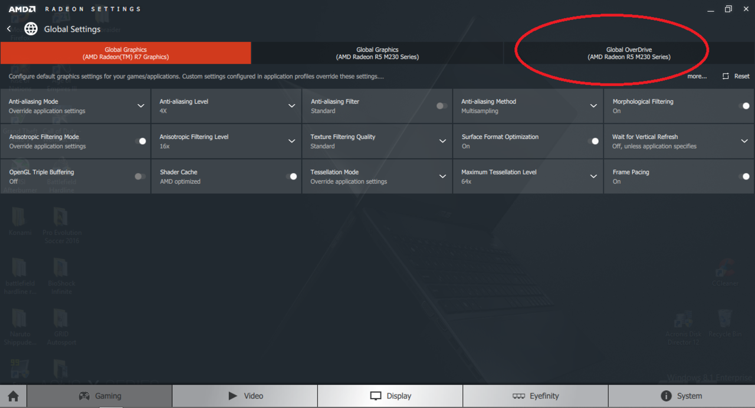Toggle the Anti-aliasing Filter switch

pyautogui.click(x=442, y=106)
